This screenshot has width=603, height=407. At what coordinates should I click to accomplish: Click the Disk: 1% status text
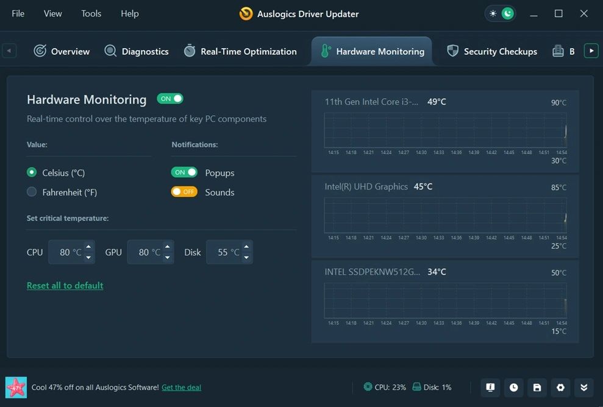(437, 388)
